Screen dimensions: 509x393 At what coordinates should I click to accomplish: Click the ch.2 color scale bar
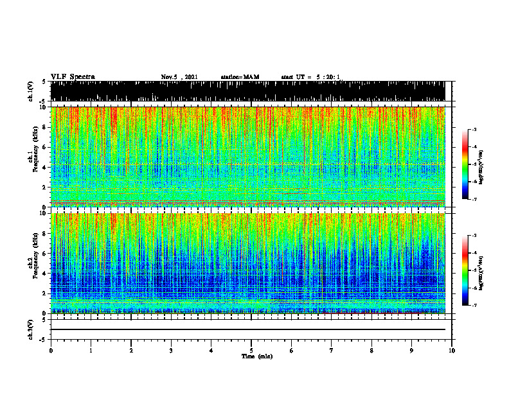click(465, 270)
